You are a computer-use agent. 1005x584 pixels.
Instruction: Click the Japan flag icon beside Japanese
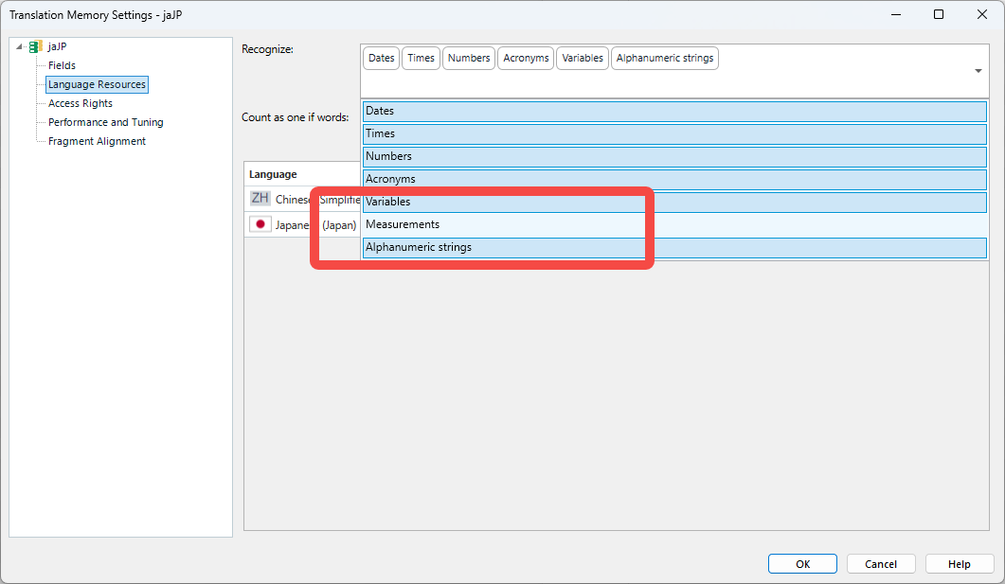pyautogui.click(x=259, y=224)
